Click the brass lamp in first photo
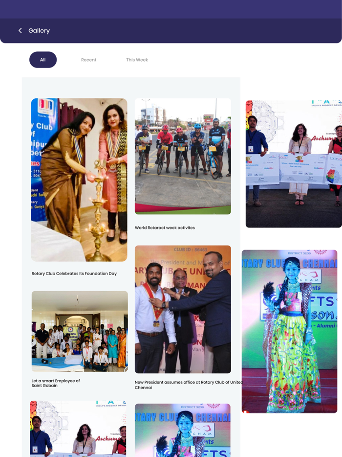 pyautogui.click(x=98, y=209)
